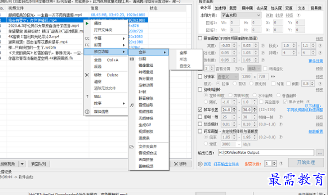Click the 更多效果 link
Viewport: 329px width, 195px height.
coord(316,61)
